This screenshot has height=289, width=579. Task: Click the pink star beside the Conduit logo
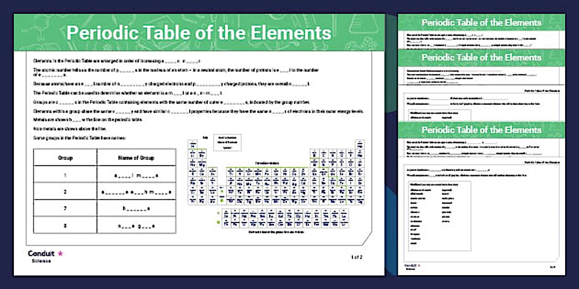(x=61, y=253)
